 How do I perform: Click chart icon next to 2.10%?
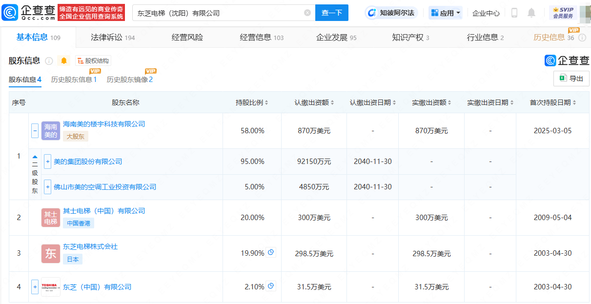point(271,286)
